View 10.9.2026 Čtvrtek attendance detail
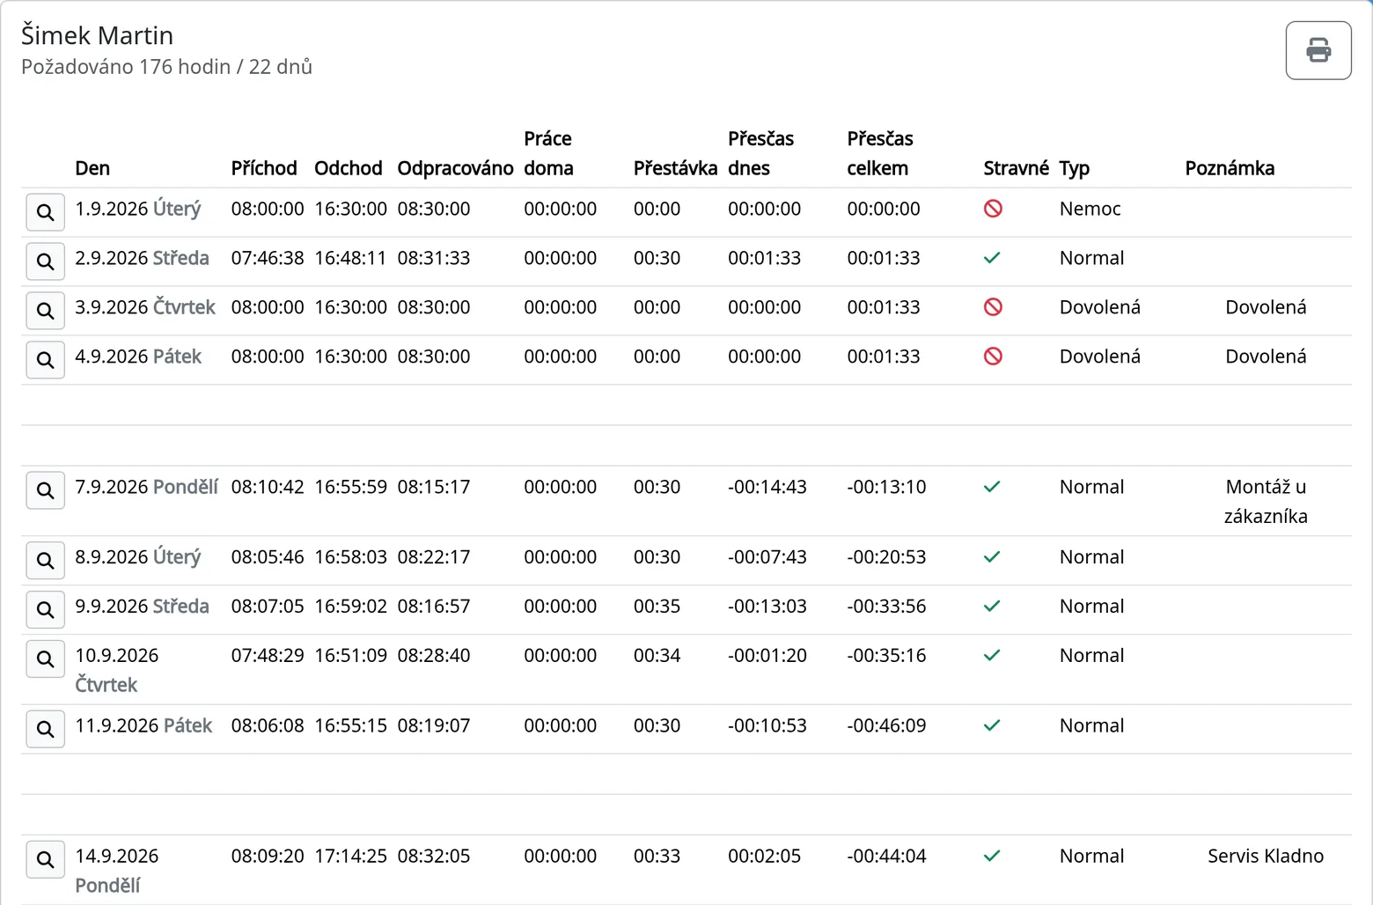The image size is (1373, 905). (45, 659)
